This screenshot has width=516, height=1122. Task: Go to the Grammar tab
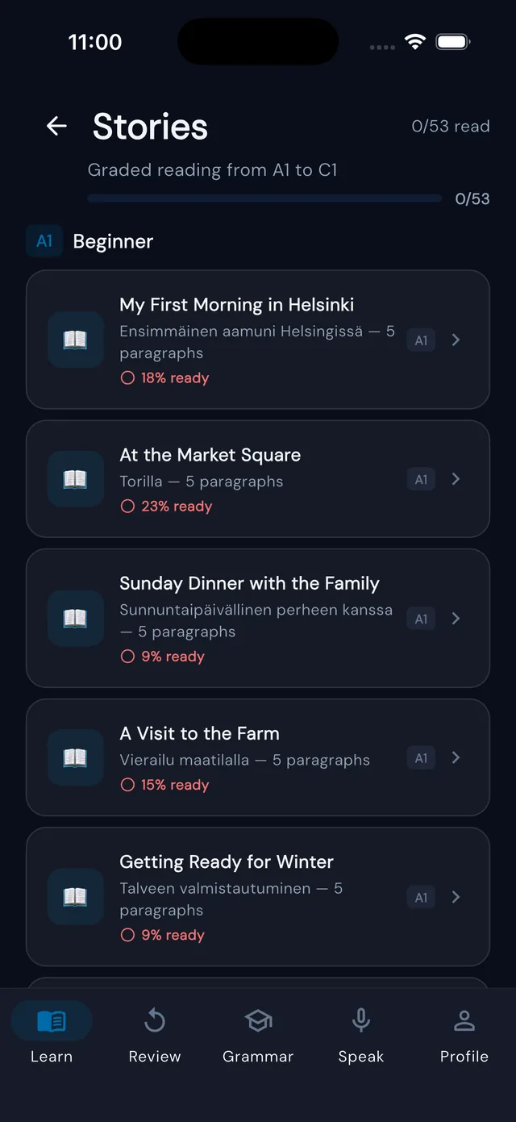point(258,1036)
